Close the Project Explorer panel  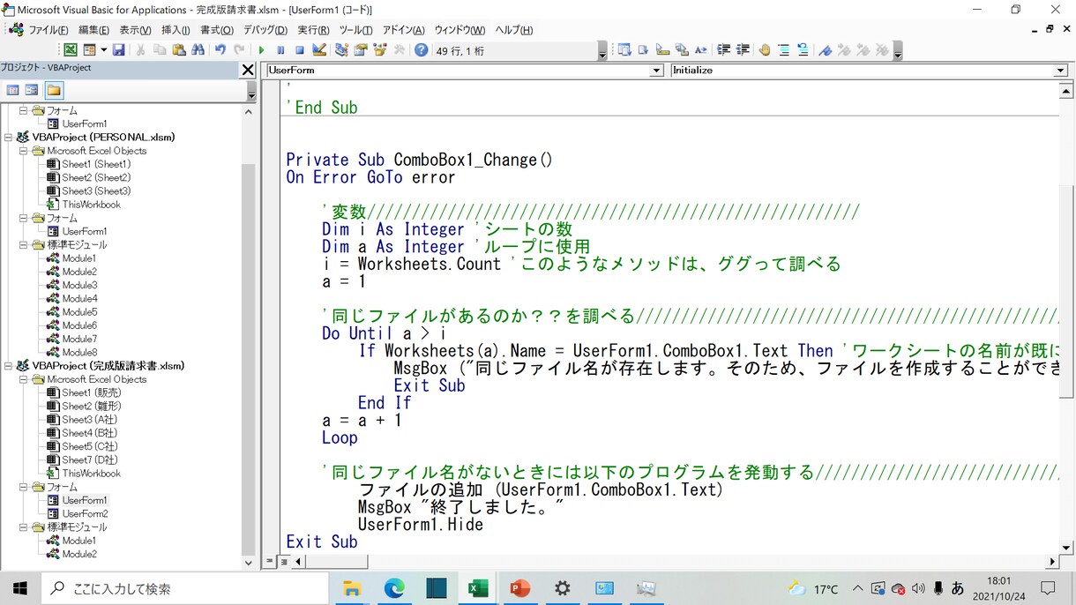point(248,69)
